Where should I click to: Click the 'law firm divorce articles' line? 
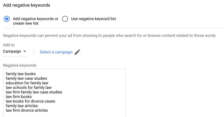(27, 110)
